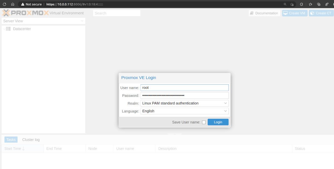Click the Create CT cube icon

[x=313, y=13]
